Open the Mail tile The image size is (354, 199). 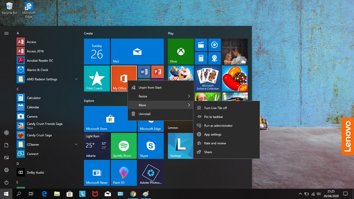137,52
